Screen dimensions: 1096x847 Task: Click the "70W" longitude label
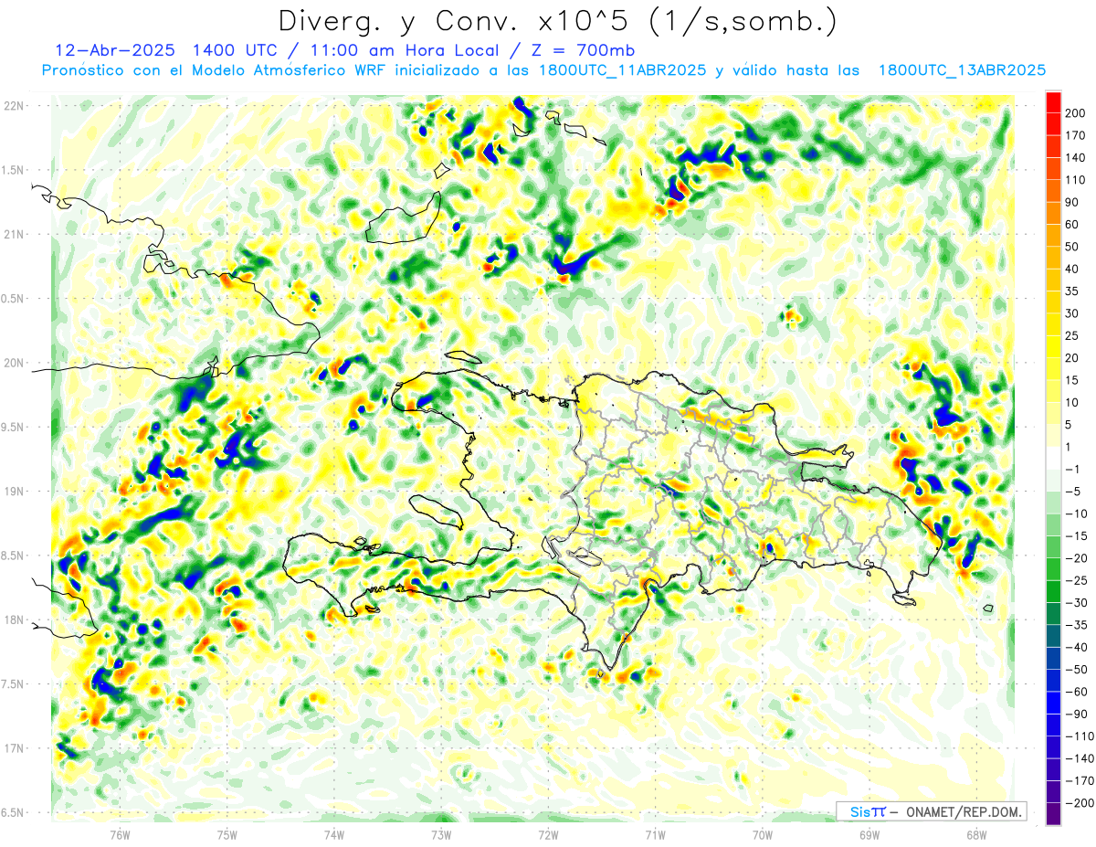click(763, 834)
